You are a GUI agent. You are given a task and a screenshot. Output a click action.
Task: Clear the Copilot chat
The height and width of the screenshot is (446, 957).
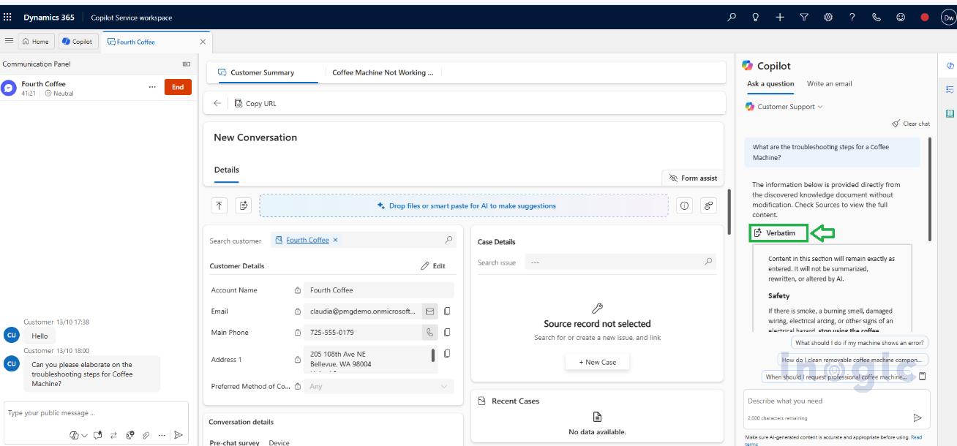coord(910,124)
